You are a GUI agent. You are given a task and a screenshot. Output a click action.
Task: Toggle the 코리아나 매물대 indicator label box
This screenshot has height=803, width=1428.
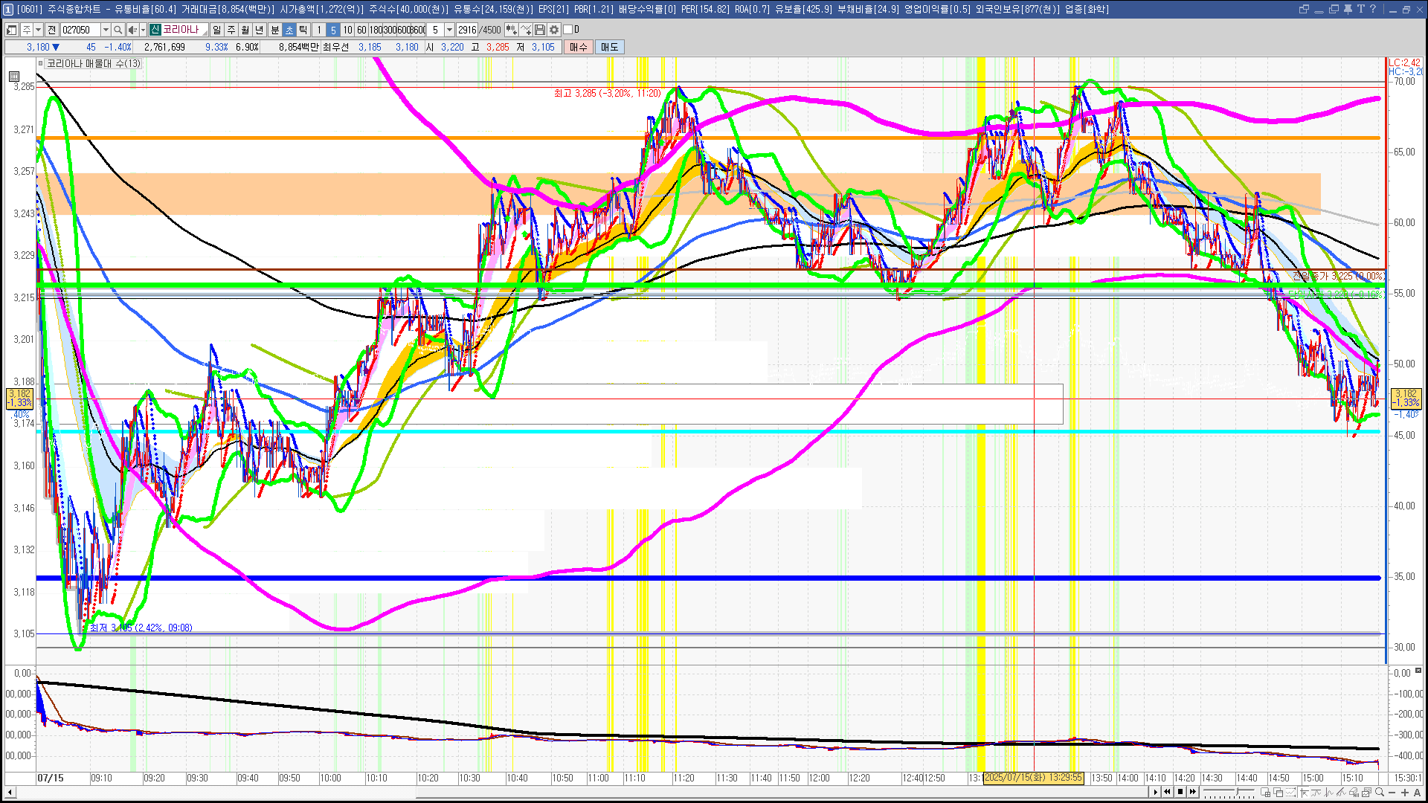(x=93, y=64)
